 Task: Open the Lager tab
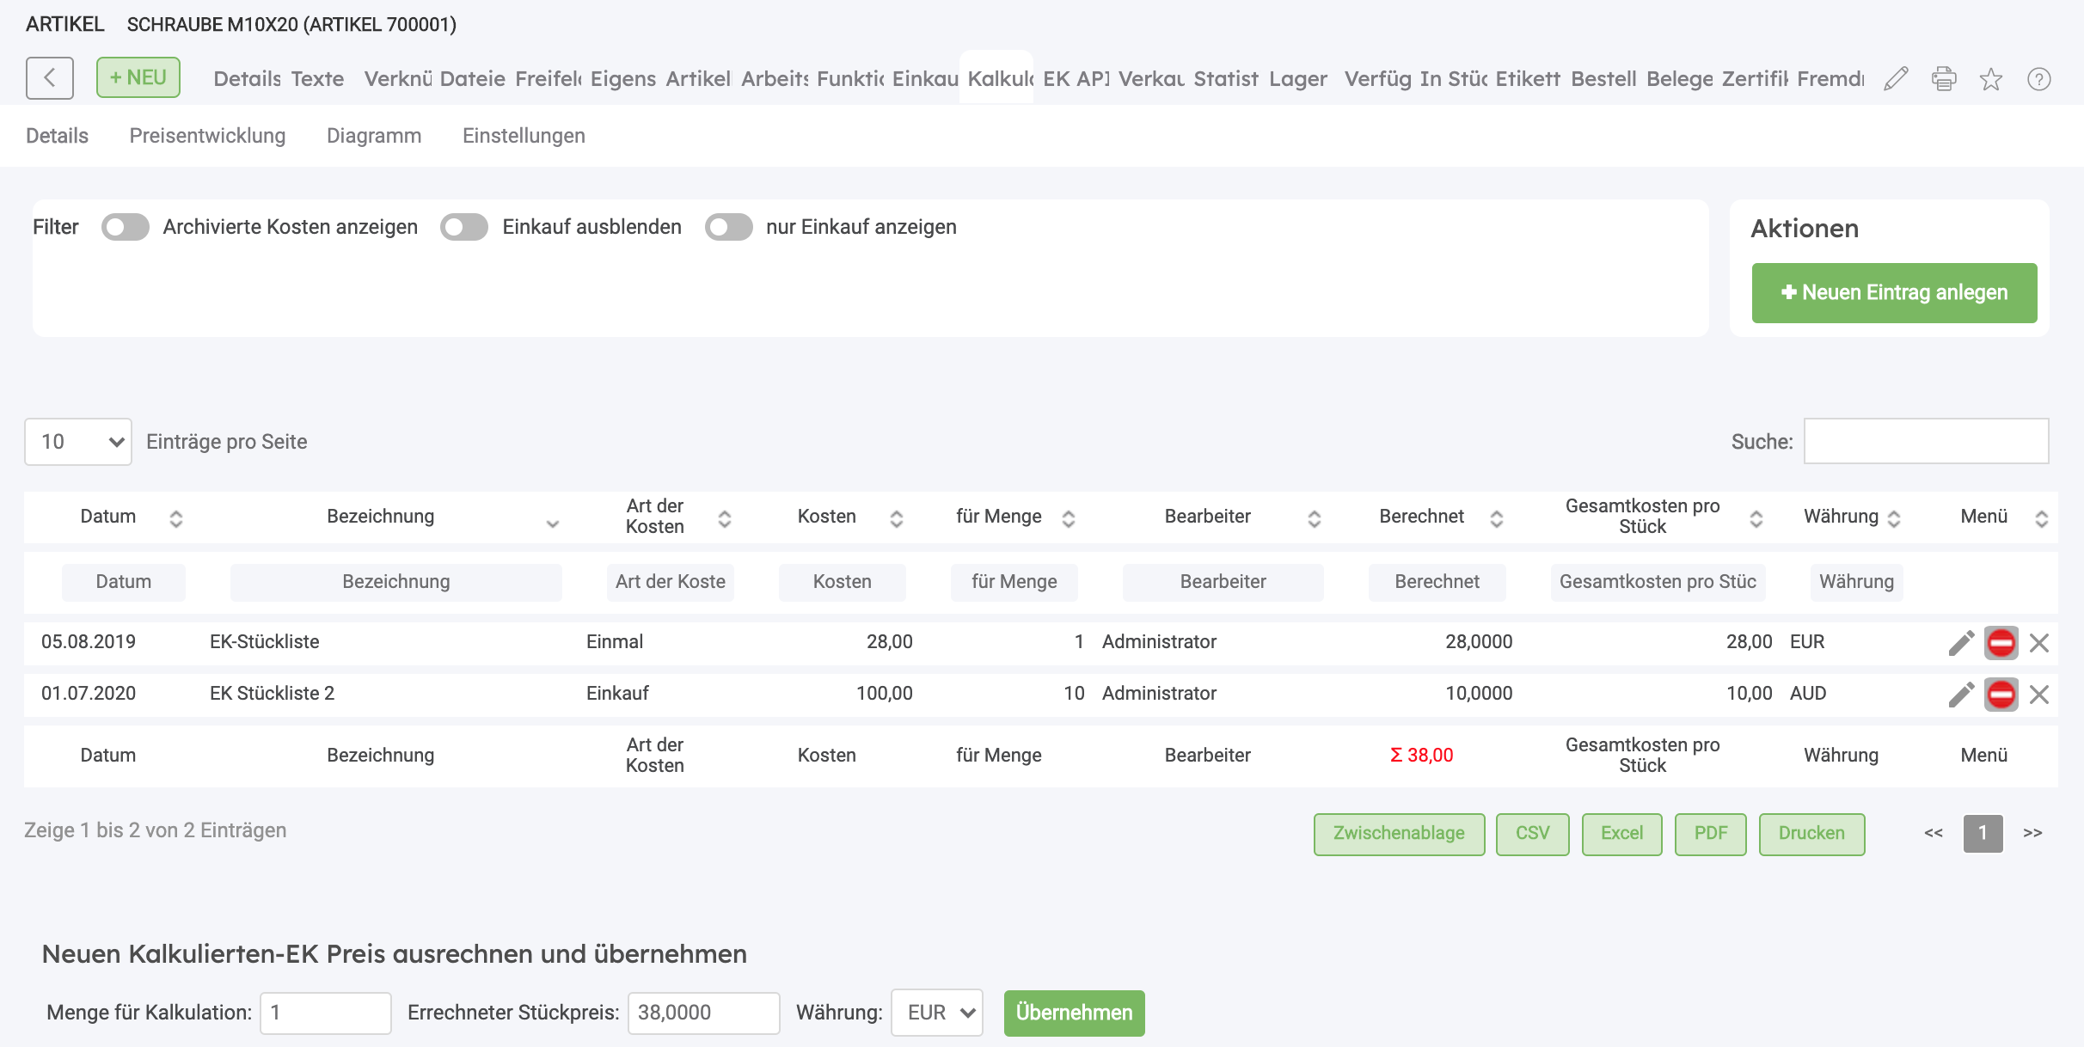[1298, 79]
